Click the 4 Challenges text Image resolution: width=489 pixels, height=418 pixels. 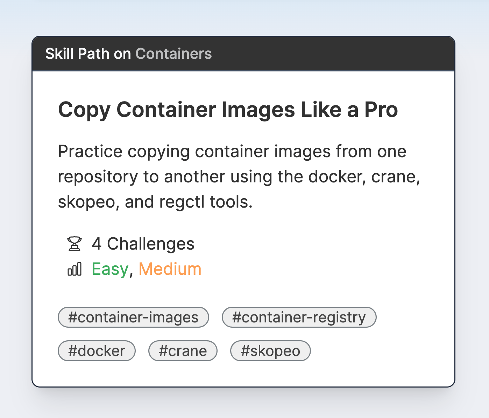coord(143,243)
